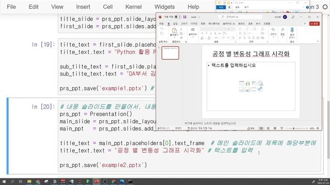The image size is (330, 185).
Task: Click the text highlight color icon
Action: [x=202, y=38]
